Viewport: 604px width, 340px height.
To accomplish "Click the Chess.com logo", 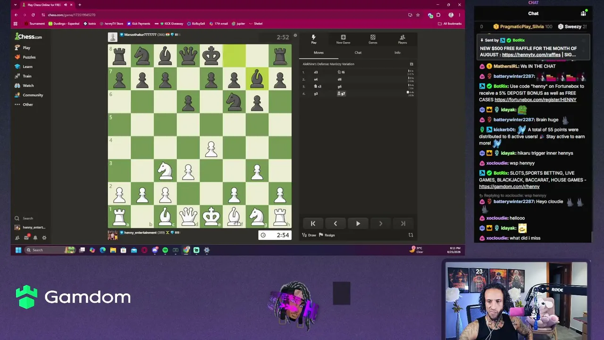I will 28,36.
